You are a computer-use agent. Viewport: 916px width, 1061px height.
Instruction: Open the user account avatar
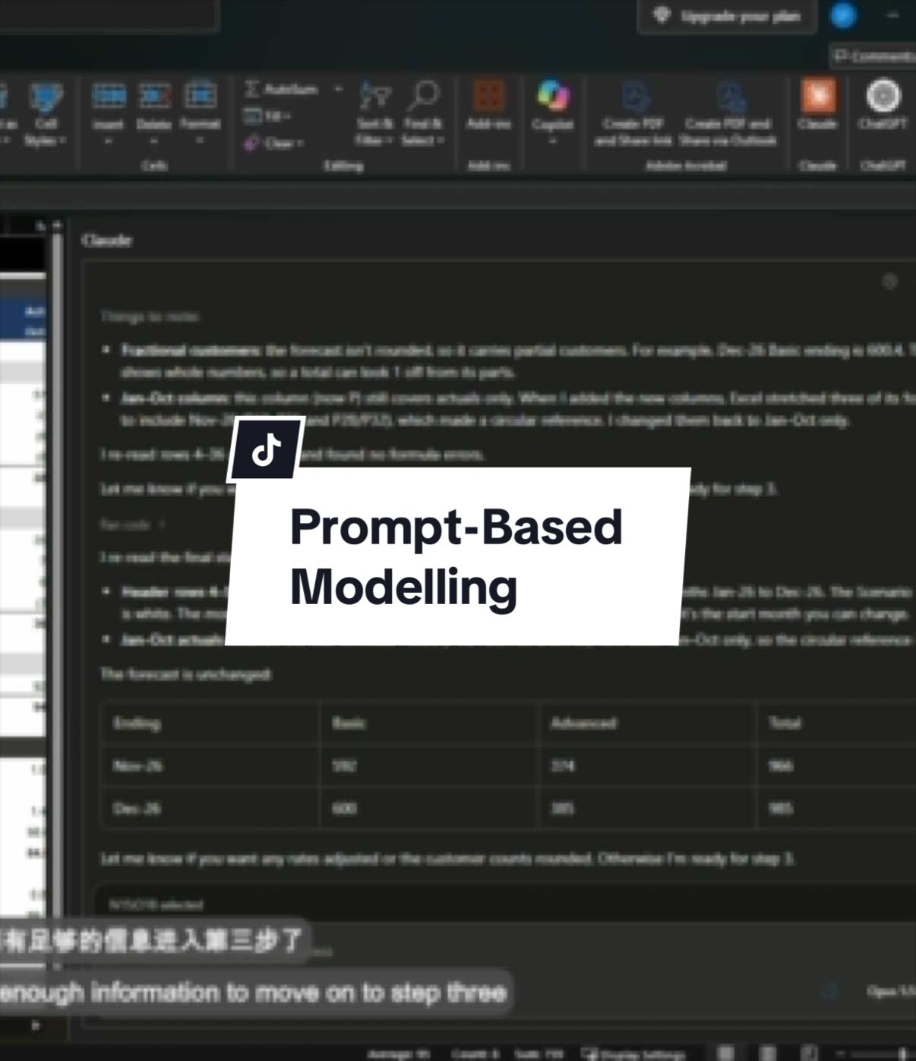[843, 15]
